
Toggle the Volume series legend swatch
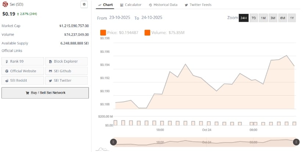pos(147,33)
